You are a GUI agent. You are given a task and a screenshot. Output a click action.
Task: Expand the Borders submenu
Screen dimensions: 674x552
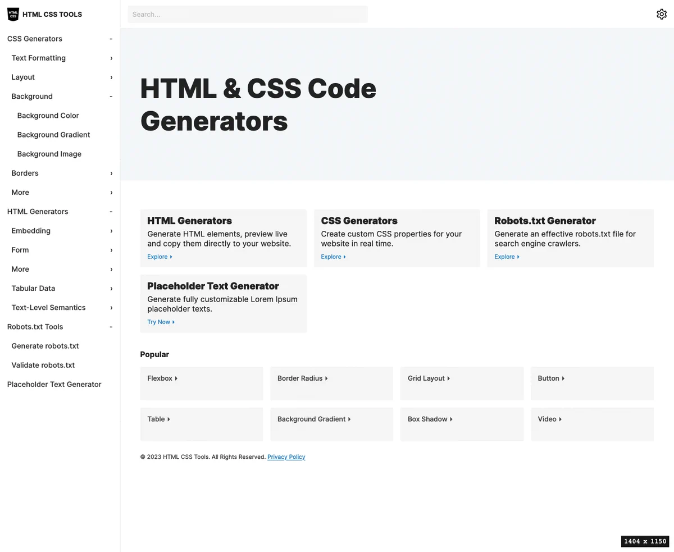111,173
